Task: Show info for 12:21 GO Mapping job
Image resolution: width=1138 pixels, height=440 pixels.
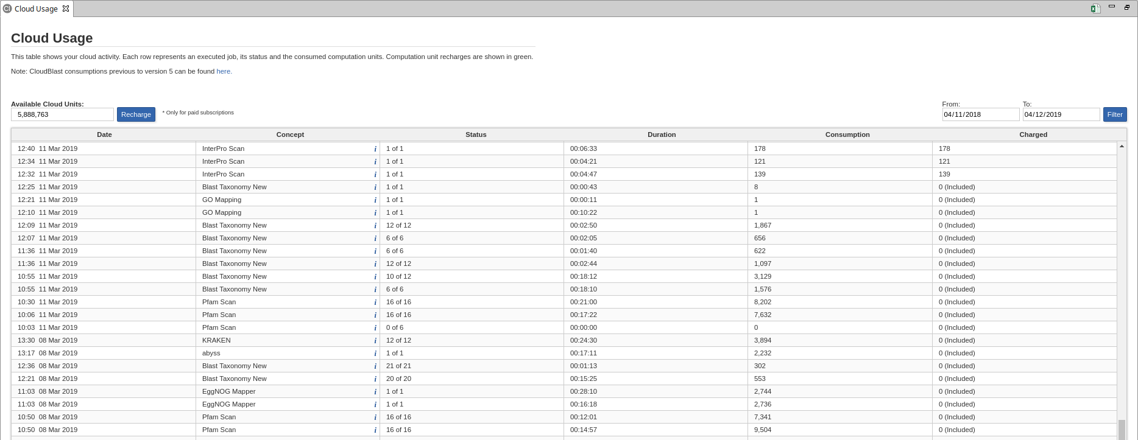Action: [x=375, y=200]
